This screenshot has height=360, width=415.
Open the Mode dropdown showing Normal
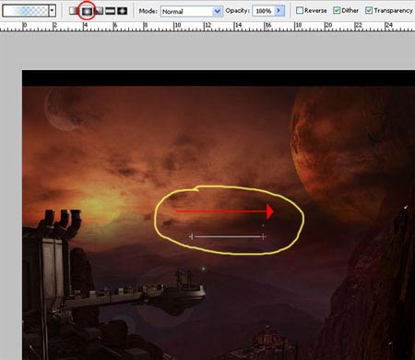pos(192,12)
